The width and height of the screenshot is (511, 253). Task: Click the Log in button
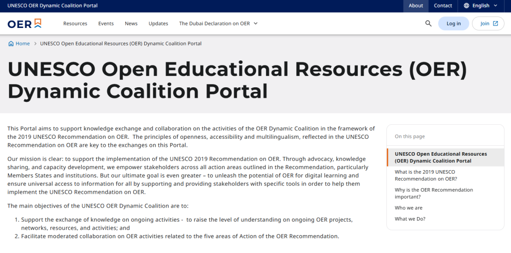[x=454, y=23]
